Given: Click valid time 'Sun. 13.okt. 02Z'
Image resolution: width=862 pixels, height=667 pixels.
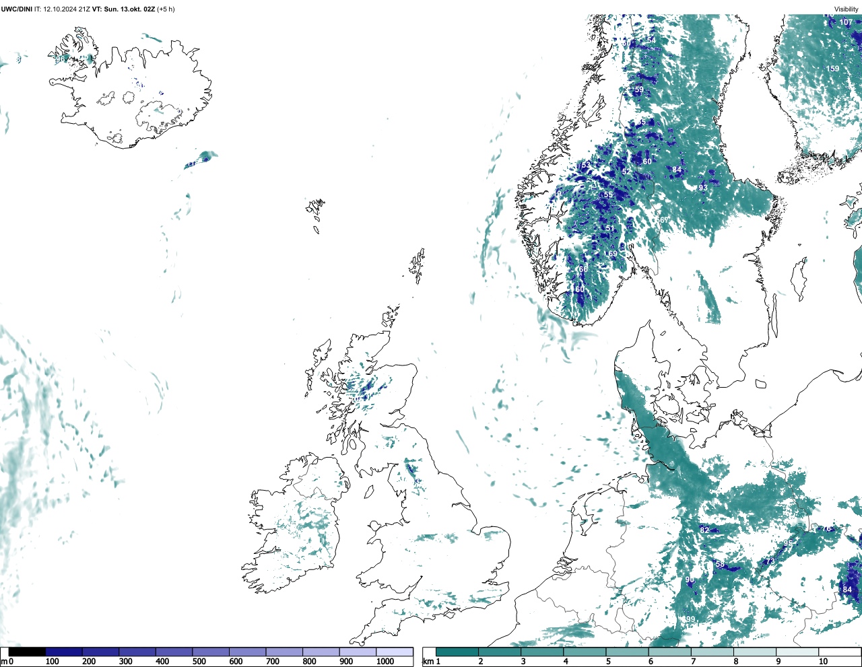Looking at the screenshot, I should coord(131,9).
